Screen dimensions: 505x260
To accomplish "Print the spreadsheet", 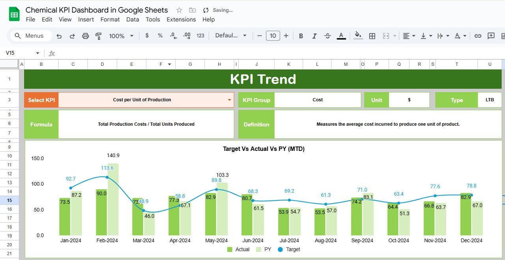I will pos(85,36).
